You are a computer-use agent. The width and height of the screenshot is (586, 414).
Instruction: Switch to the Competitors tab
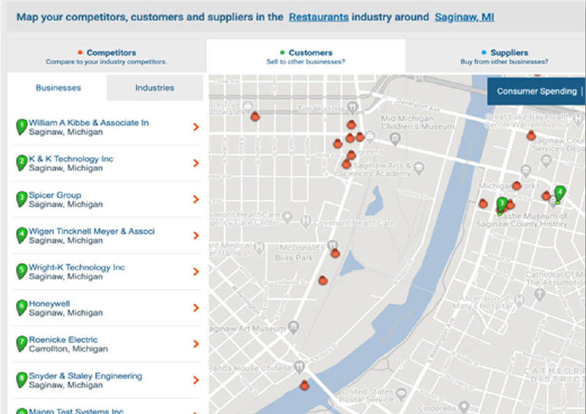point(107,56)
